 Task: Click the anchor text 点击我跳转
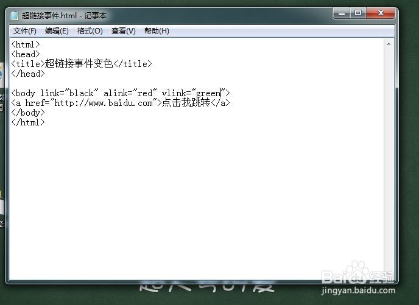(186, 103)
